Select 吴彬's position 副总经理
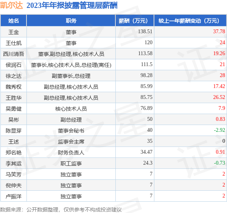This screenshot has width=227, height=213. 71,120
